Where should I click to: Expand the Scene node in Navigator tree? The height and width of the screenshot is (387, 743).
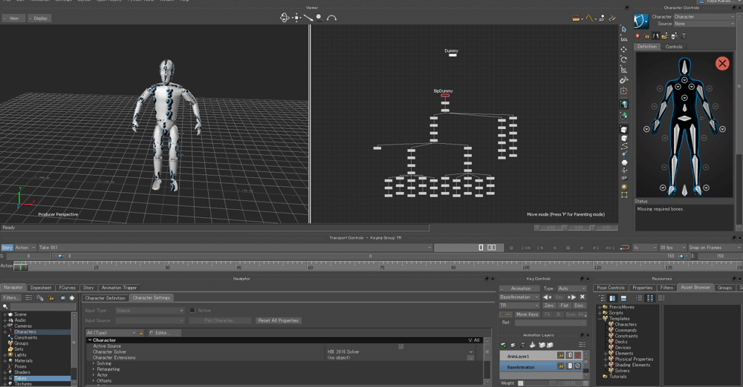tap(5, 314)
